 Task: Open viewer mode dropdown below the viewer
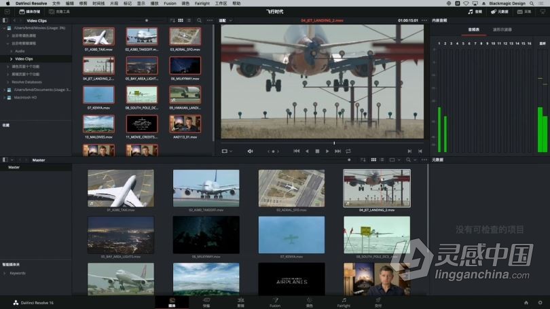[x=227, y=151]
